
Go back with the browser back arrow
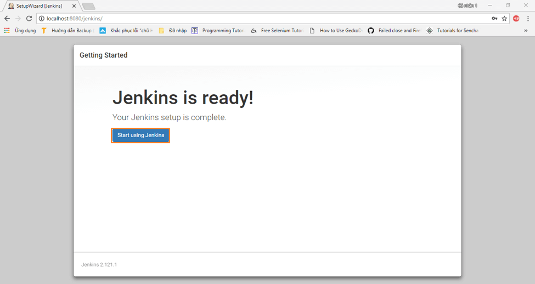pos(7,19)
